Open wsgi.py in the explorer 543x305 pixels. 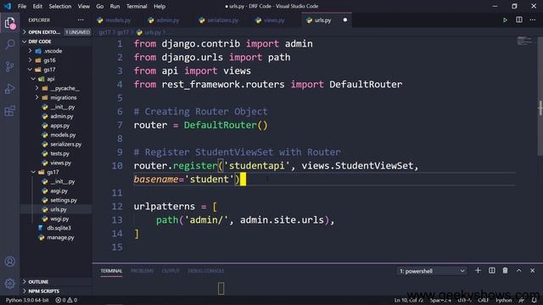coord(55,219)
